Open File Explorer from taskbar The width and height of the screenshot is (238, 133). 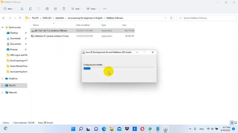pyautogui.click(x=112, y=129)
